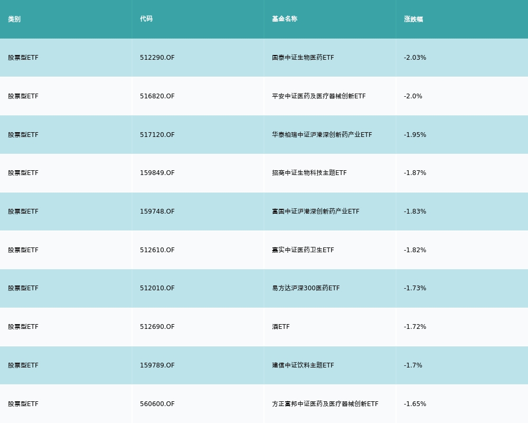Click the -1.65% change value
Screen dimensions: 528x423
coord(415,404)
